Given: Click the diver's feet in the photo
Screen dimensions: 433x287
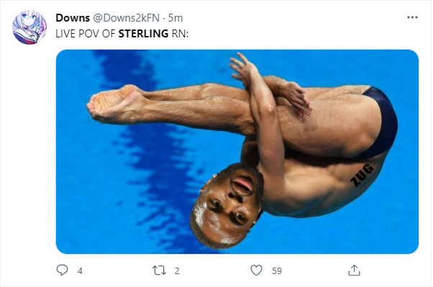Looking at the screenshot, I should pyautogui.click(x=116, y=104).
